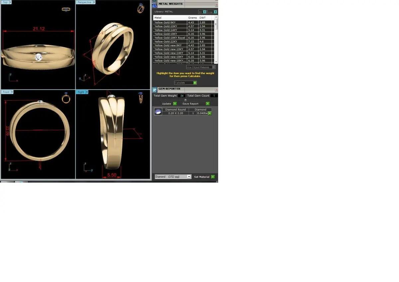Click the Metal column header
The image size is (399, 282).
click(170, 18)
